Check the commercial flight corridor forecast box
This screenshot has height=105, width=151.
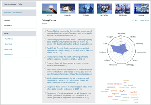pyautogui.click(x=45, y=31)
